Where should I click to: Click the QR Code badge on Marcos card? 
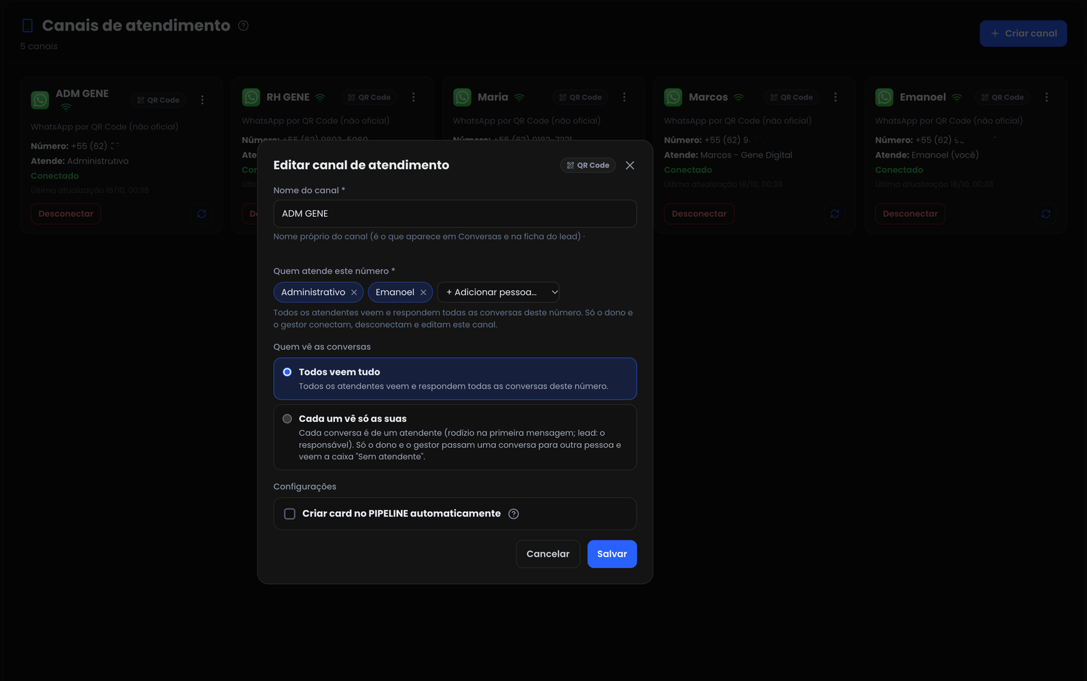click(791, 97)
